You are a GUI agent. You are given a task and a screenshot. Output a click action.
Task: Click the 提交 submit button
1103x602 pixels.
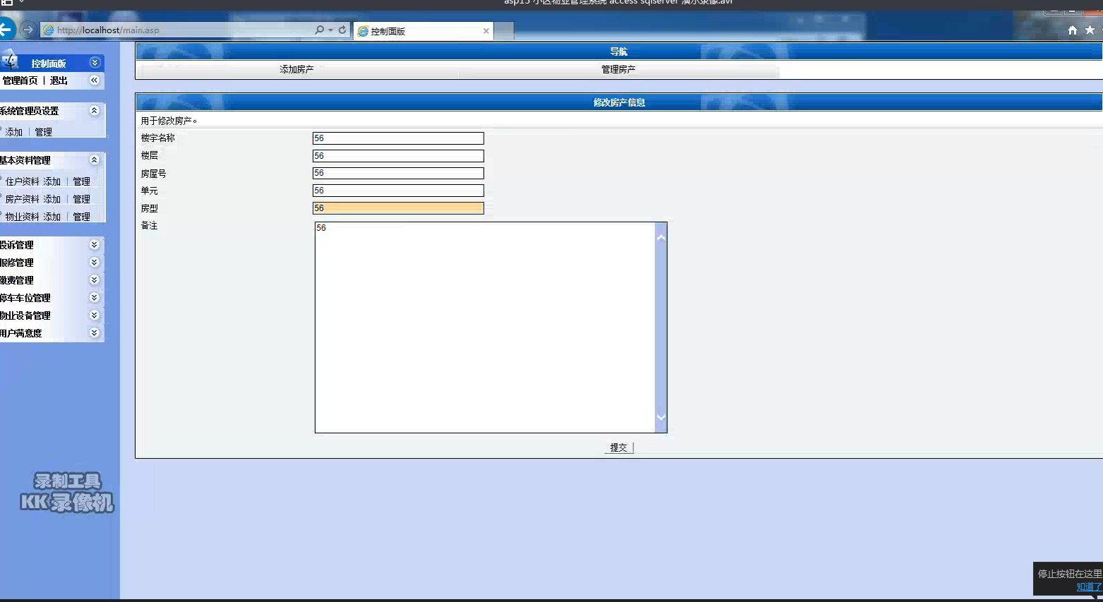(619, 447)
